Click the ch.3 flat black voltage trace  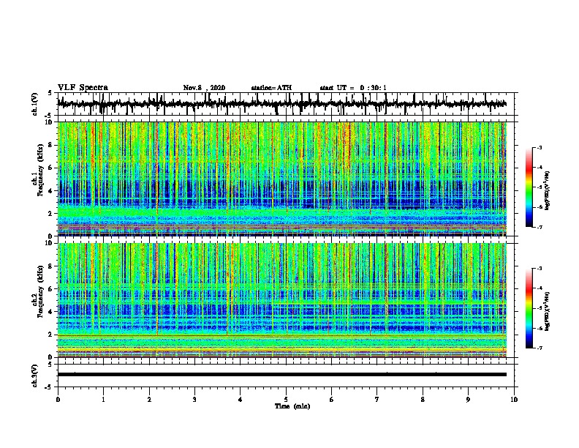coord(281,375)
